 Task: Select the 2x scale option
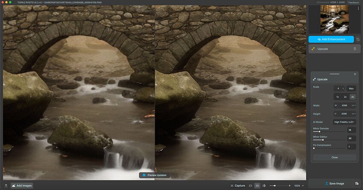[344, 97]
